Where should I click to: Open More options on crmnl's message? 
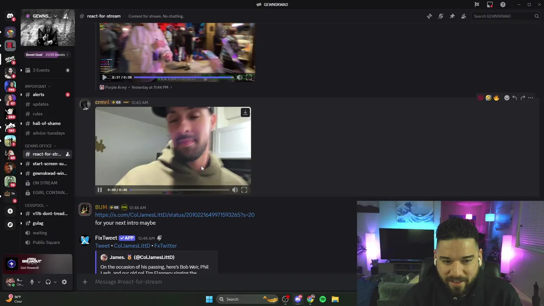(x=530, y=98)
